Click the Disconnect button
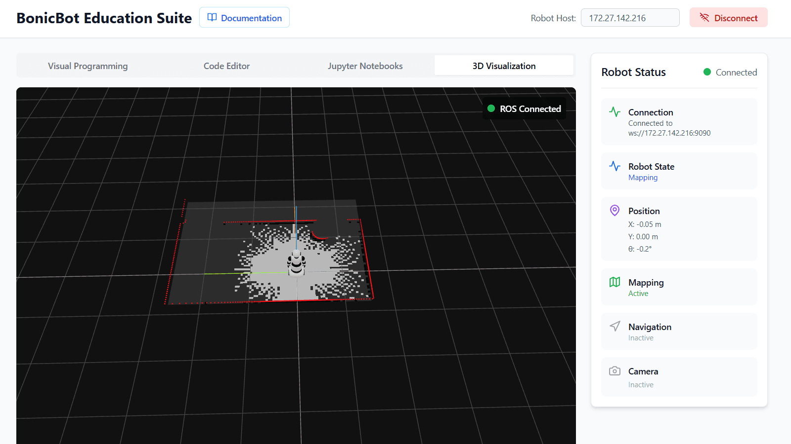Image resolution: width=791 pixels, height=444 pixels. pos(728,17)
